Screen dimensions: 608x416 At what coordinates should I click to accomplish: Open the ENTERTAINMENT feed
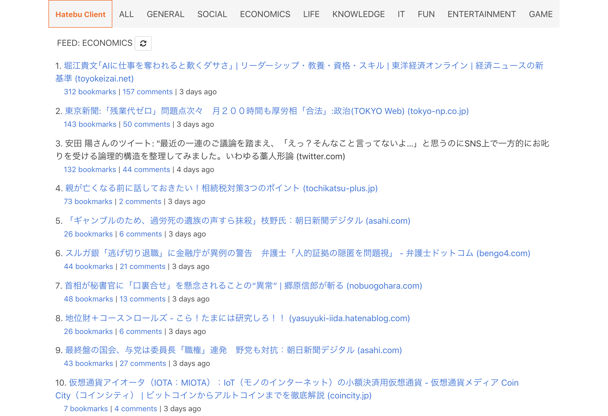click(x=482, y=14)
